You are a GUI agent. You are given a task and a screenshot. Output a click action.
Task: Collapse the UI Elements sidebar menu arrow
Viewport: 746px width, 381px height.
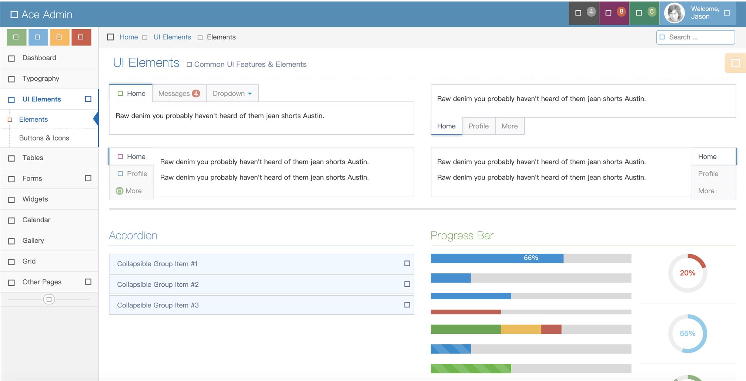tap(88, 99)
